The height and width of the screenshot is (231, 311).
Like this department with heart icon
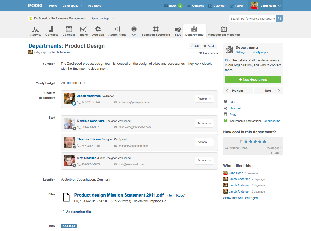tap(225, 102)
